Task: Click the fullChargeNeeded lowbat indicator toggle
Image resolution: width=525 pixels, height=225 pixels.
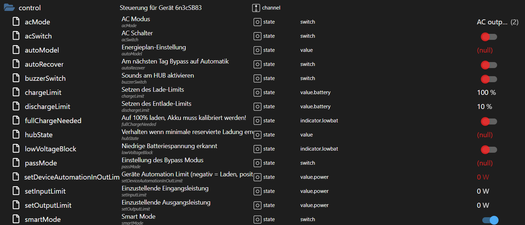Action: pyautogui.click(x=489, y=121)
